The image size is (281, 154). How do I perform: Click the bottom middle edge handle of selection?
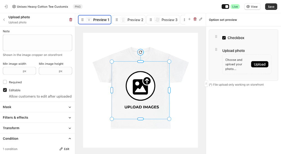[x=140, y=119]
